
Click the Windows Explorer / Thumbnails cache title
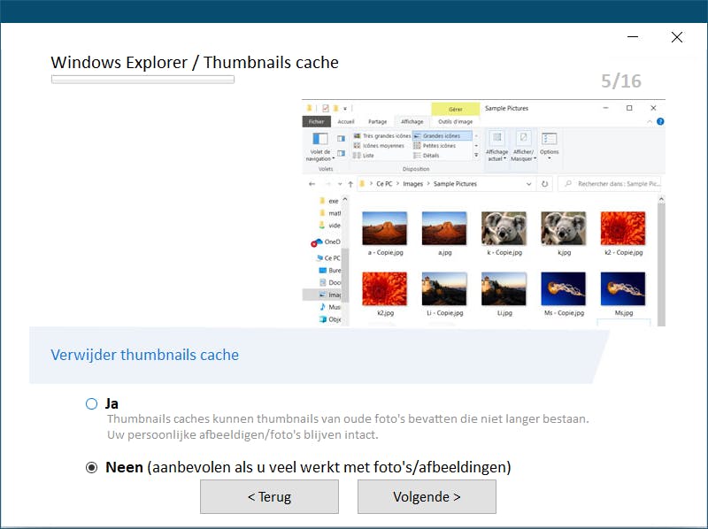click(x=195, y=62)
